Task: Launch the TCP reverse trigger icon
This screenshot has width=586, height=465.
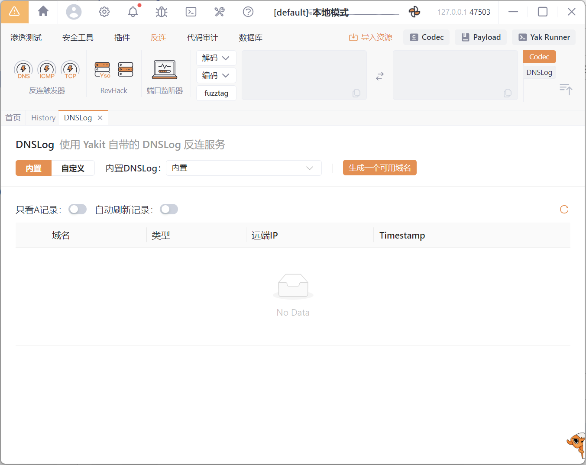Action: tap(70, 70)
